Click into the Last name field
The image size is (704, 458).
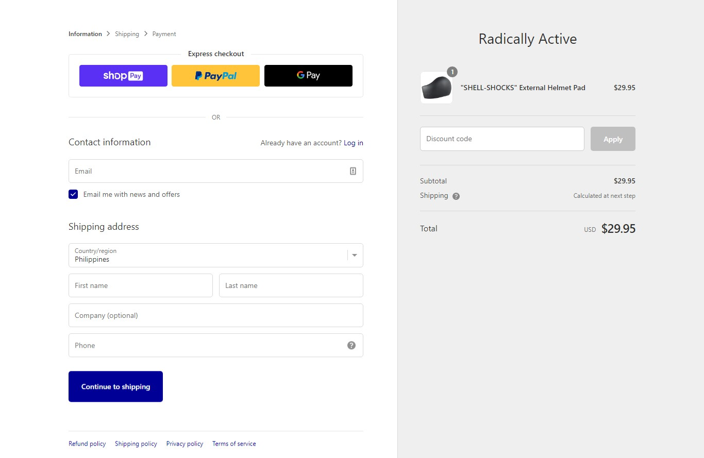click(291, 285)
